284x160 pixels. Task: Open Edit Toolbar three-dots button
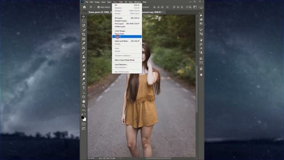[83, 110]
